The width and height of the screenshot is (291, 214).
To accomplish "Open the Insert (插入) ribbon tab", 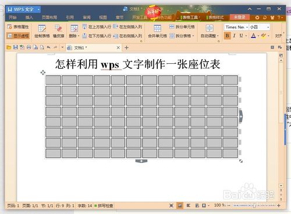I will pyautogui.click(x=29, y=17).
